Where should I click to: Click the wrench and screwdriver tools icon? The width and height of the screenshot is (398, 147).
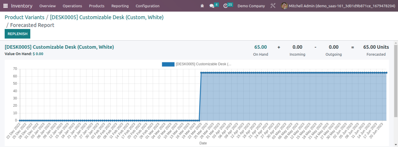tap(273, 6)
